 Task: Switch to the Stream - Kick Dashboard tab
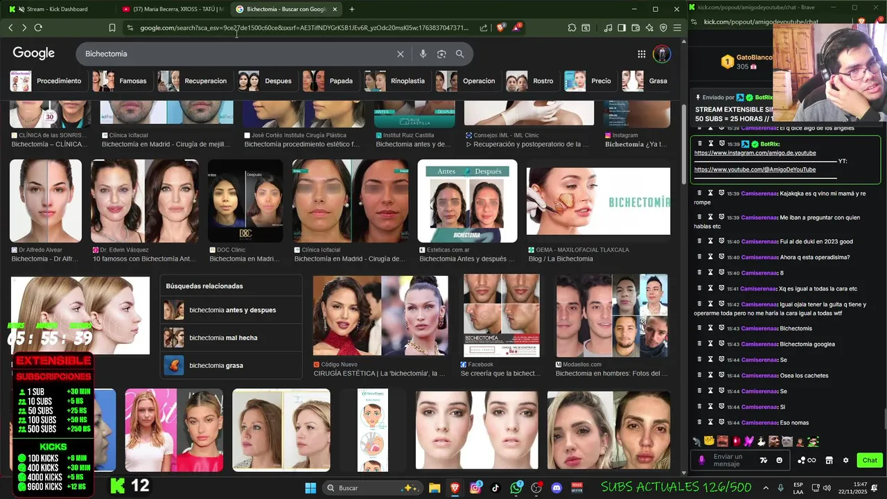click(x=57, y=9)
